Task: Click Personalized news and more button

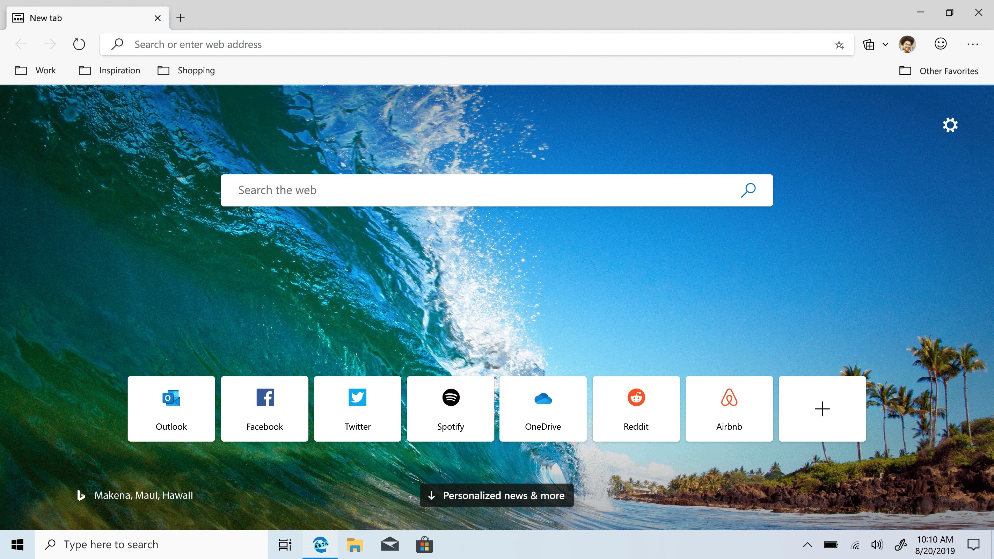Action: (x=496, y=495)
